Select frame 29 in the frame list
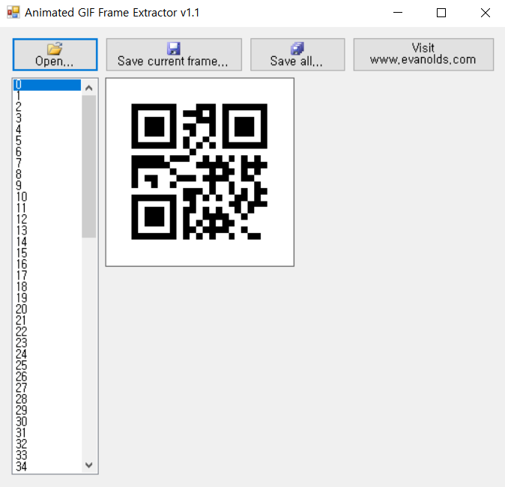Viewport: 505px width, 487px height. 47,411
